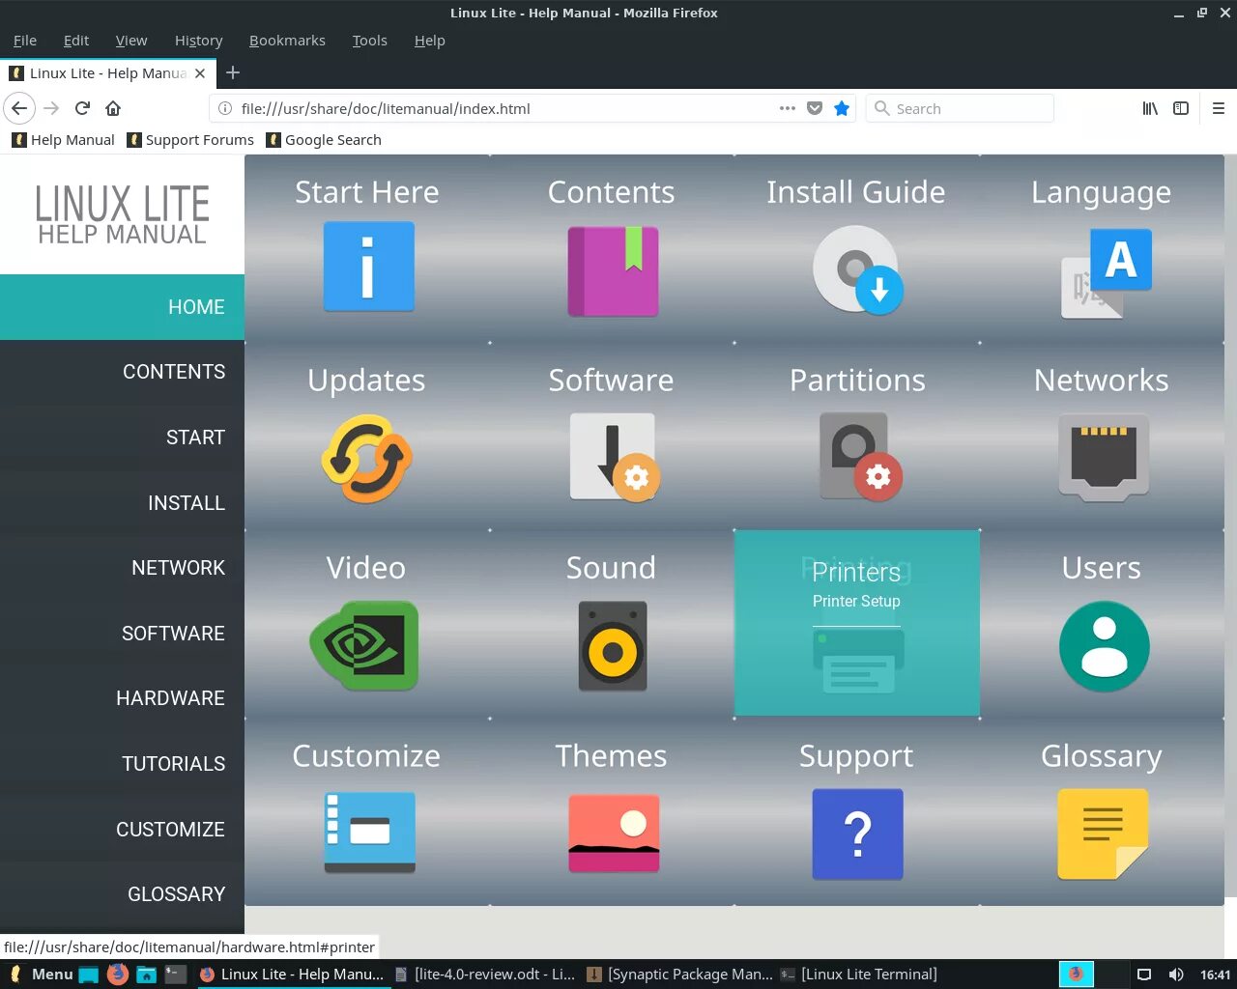1237x989 pixels.
Task: Open the Pocket save icon
Action: [815, 108]
